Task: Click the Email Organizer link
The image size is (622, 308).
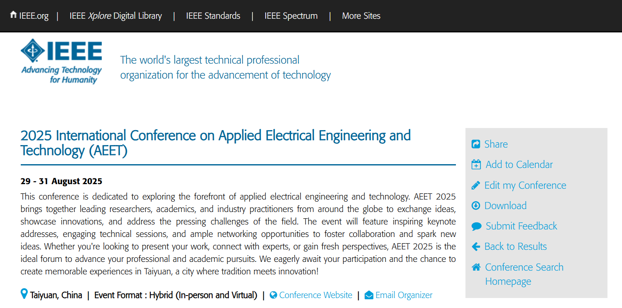Action: (x=404, y=295)
